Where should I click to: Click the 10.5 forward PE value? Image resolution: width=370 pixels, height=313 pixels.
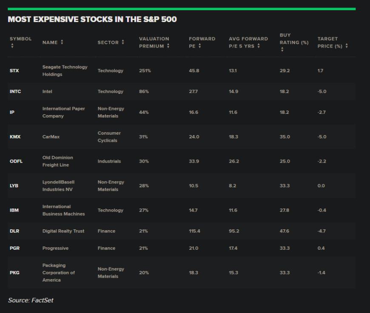point(194,186)
